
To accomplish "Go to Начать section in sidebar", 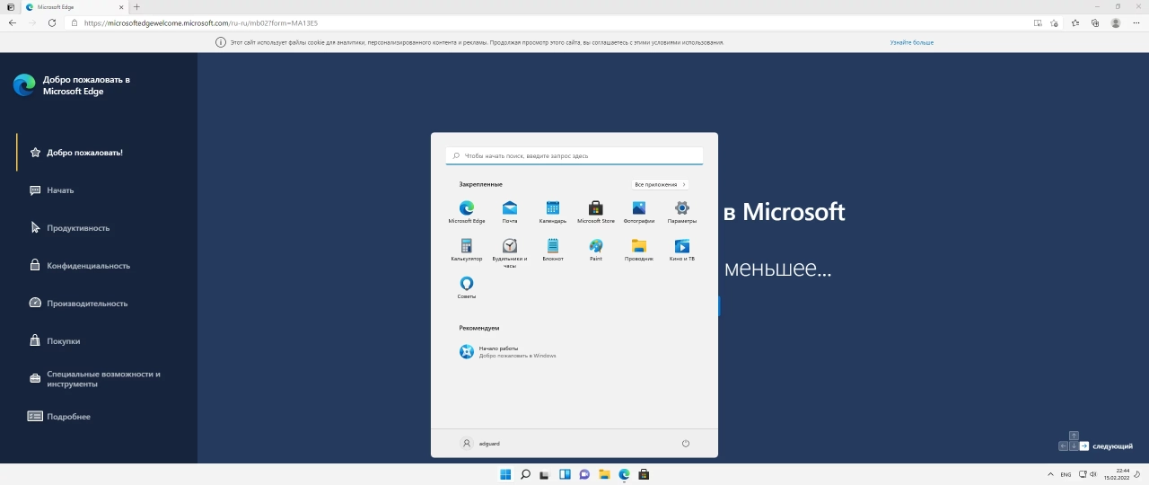I will click(x=51, y=190).
